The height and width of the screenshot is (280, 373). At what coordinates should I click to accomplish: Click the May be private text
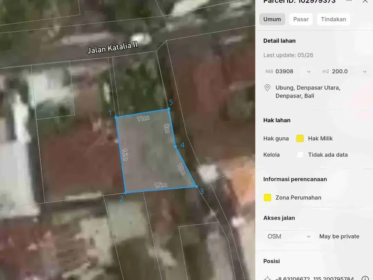(x=339, y=236)
